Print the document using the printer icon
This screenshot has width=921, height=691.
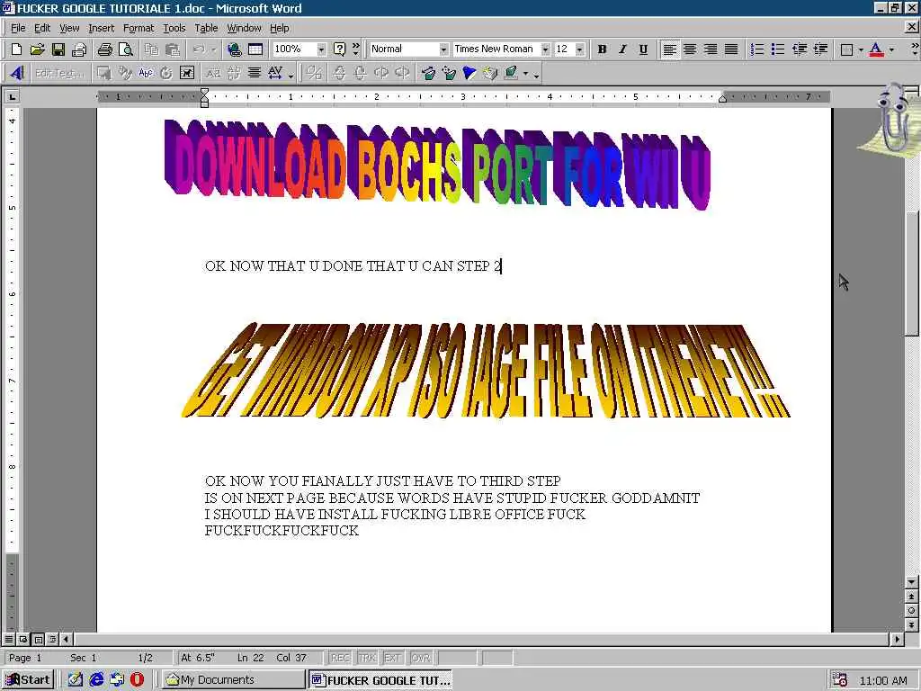105,49
